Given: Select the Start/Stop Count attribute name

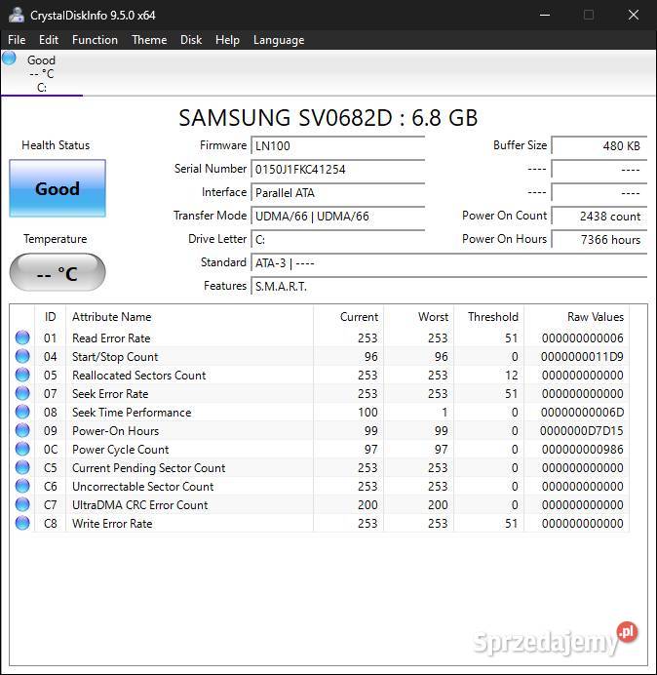Looking at the screenshot, I should 115,357.
